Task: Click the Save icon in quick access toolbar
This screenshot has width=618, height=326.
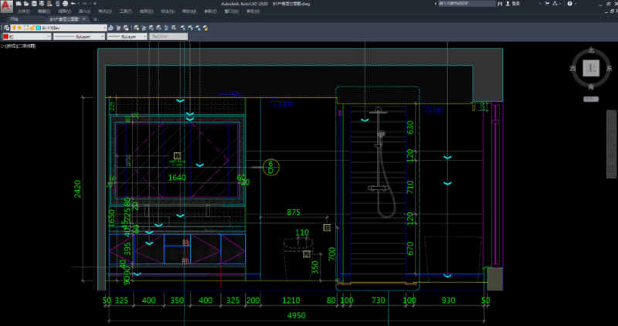Action: coord(36,4)
